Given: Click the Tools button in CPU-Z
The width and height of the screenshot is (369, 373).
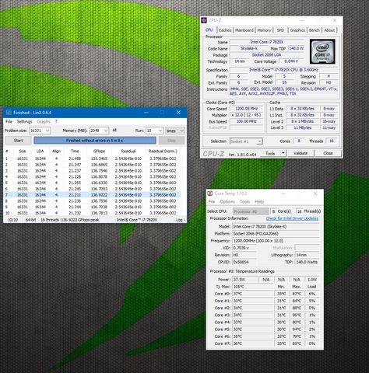Looking at the screenshot, I should (x=270, y=153).
